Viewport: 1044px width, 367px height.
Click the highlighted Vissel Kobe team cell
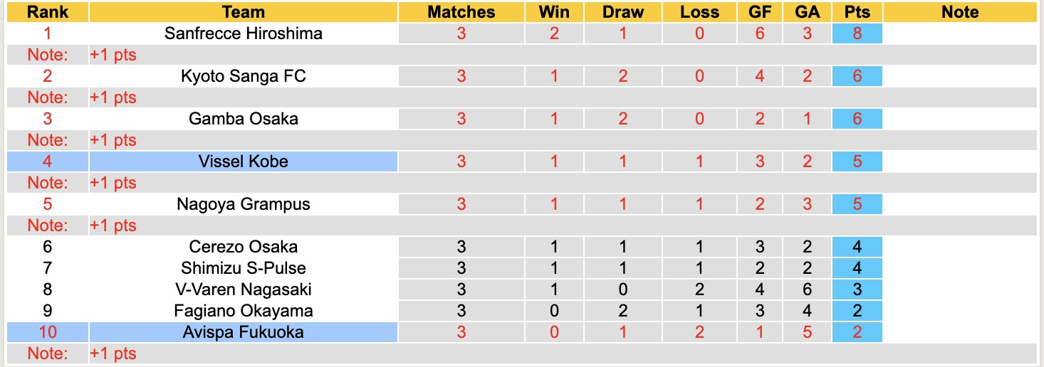click(244, 161)
